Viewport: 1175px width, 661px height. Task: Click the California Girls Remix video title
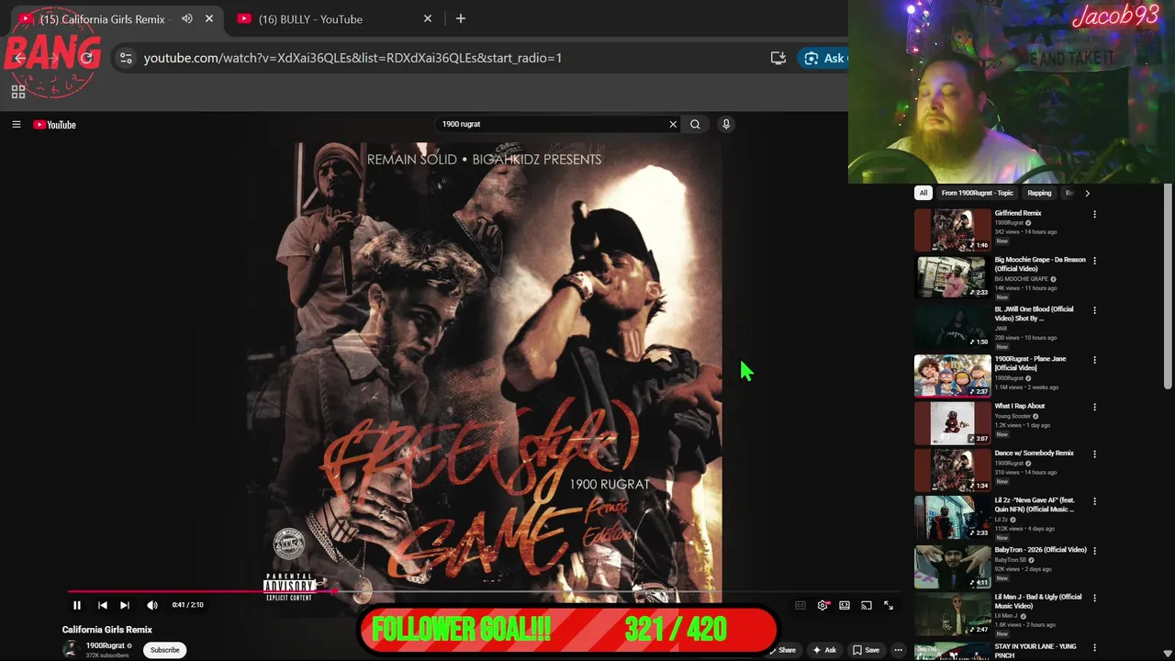pos(107,630)
